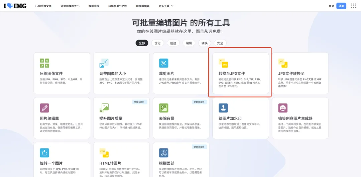Click the 调整图像的大小 resize icon
Image resolution: width=361 pixels, height=177 pixels.
tap(104, 63)
